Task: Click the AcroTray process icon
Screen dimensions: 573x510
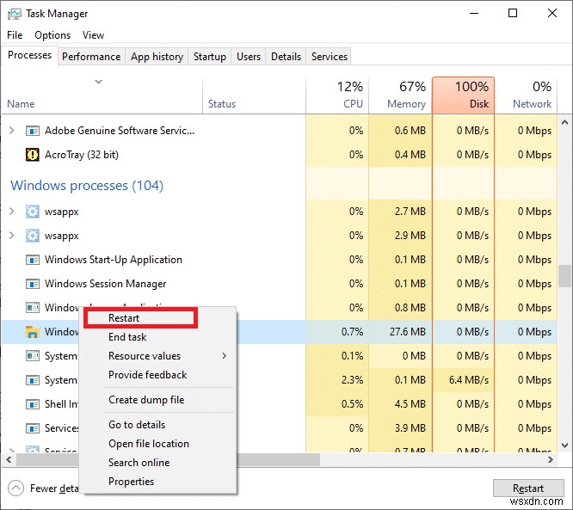Action: [x=33, y=155]
